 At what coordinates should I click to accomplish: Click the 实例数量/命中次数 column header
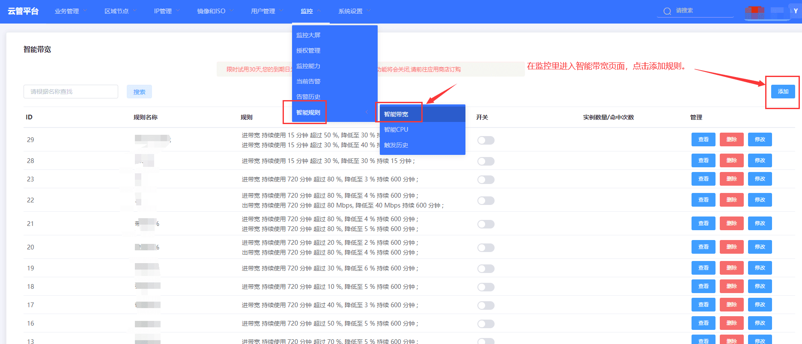point(608,117)
